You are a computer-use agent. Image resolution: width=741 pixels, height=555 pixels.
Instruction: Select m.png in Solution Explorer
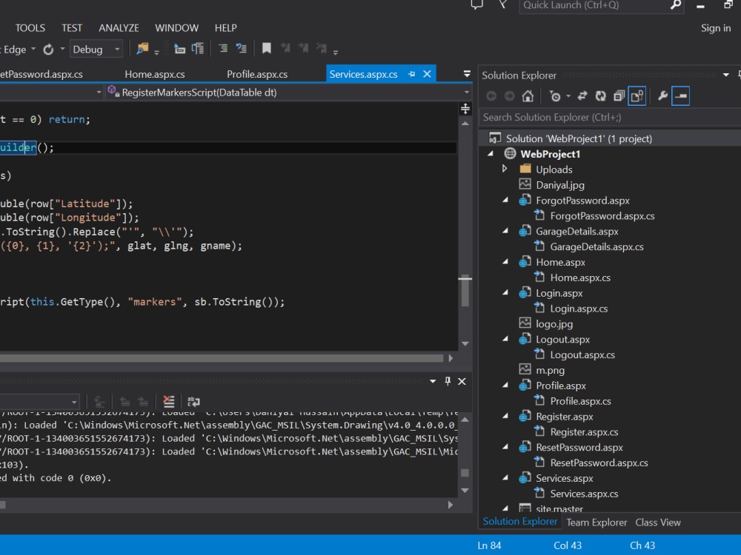(550, 370)
